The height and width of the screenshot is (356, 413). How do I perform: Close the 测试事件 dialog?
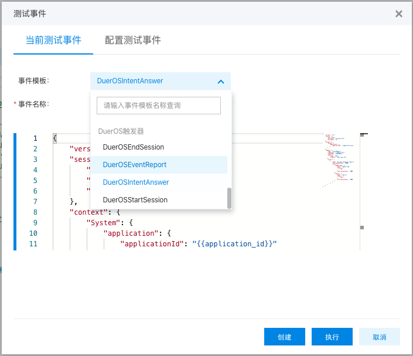click(x=398, y=13)
